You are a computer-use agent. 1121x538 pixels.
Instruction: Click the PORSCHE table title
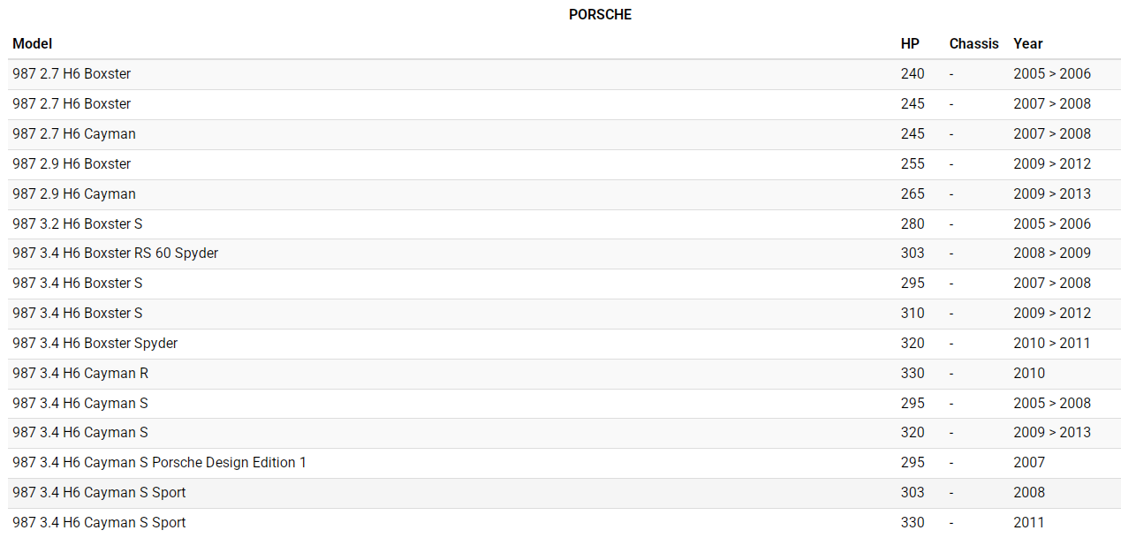coord(600,15)
